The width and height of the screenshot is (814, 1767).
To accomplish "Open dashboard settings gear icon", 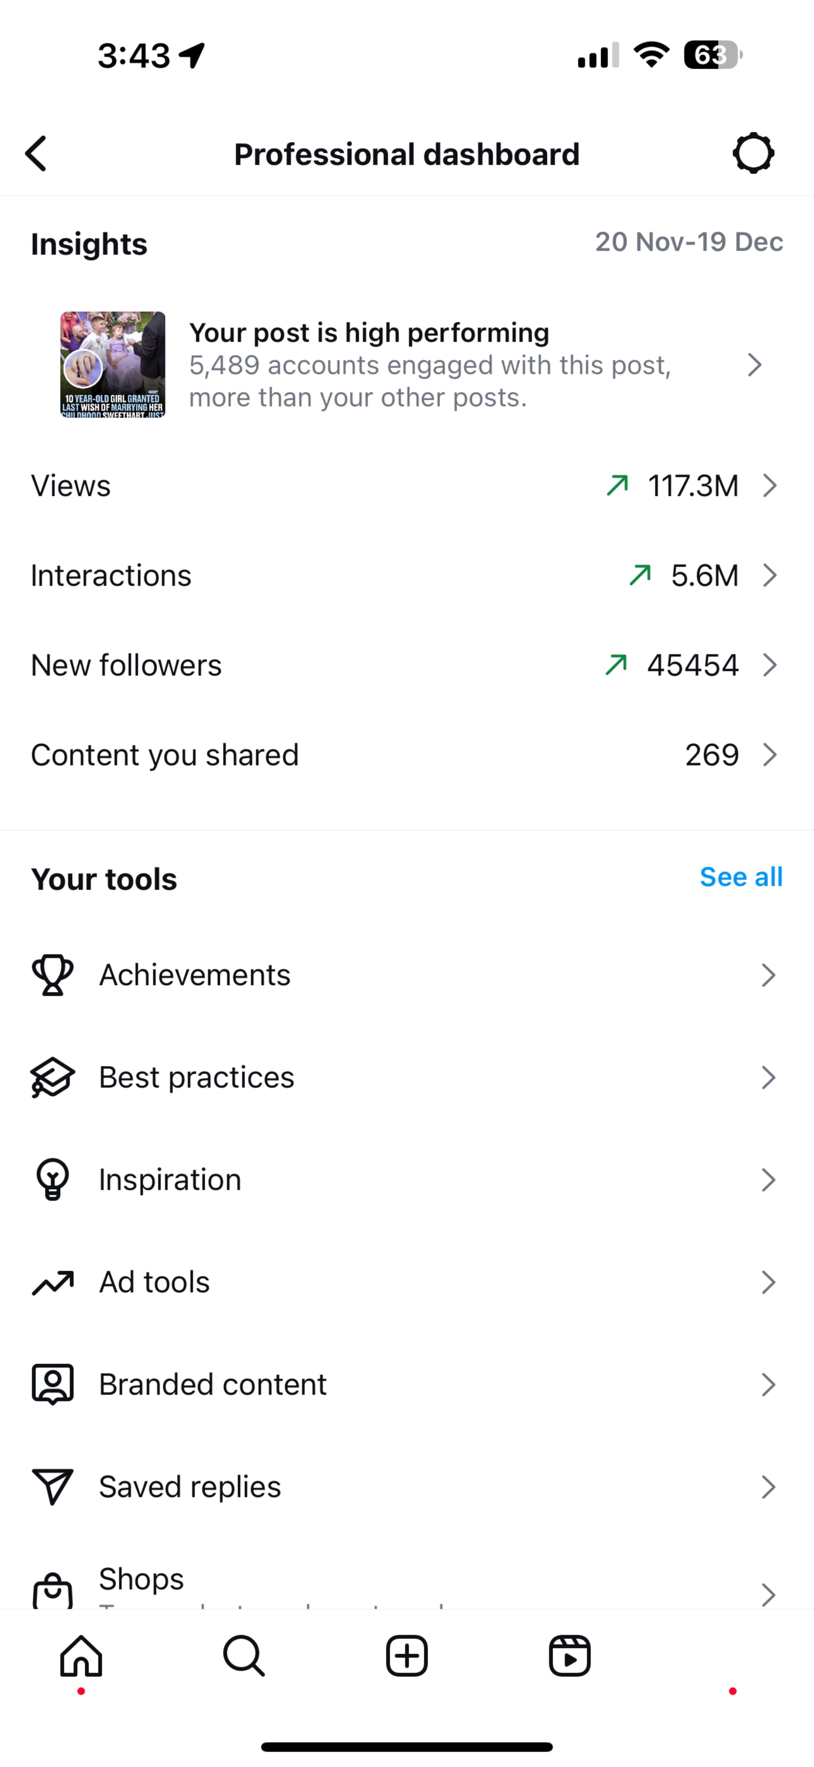I will coord(753,153).
